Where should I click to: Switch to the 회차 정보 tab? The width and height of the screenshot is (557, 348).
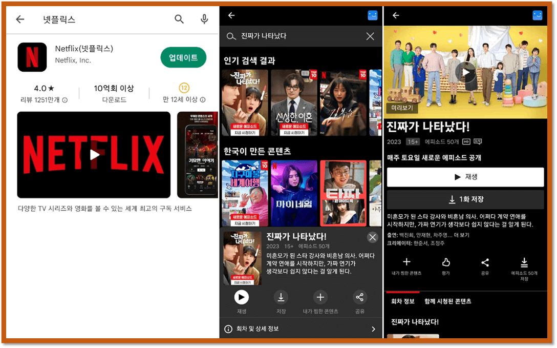(x=403, y=301)
